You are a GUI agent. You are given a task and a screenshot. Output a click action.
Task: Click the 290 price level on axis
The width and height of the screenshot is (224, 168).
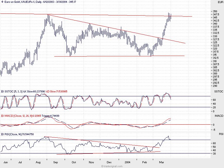pos(215,86)
